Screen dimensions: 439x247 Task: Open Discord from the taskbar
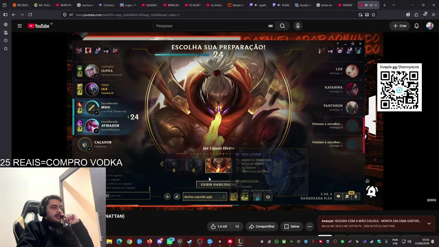tap(159, 242)
